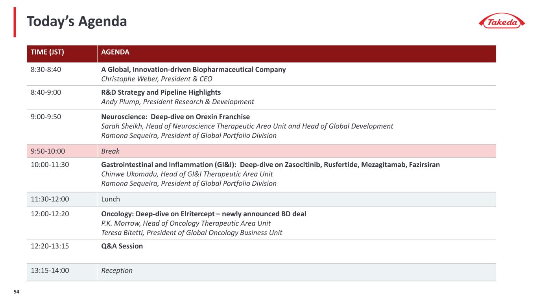Select the "Today's Agenda" slide title
Image resolution: width=537 pixels, height=302 pixels.
pyautogui.click(x=77, y=22)
